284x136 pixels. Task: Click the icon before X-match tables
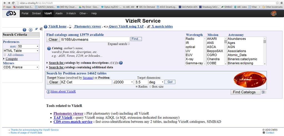point(149,27)
